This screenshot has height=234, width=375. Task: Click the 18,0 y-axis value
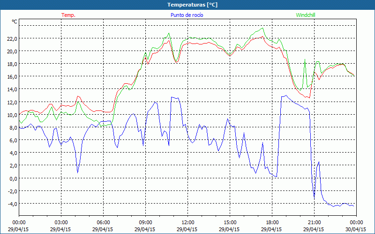pos(12,64)
